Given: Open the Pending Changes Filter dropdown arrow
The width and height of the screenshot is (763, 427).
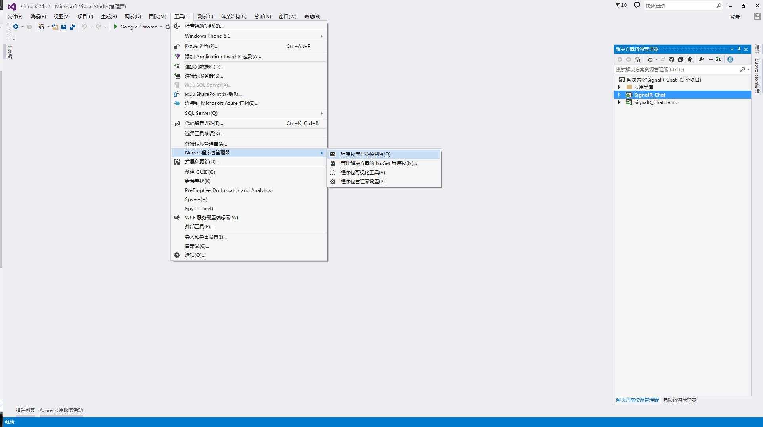Looking at the screenshot, I should (656, 59).
